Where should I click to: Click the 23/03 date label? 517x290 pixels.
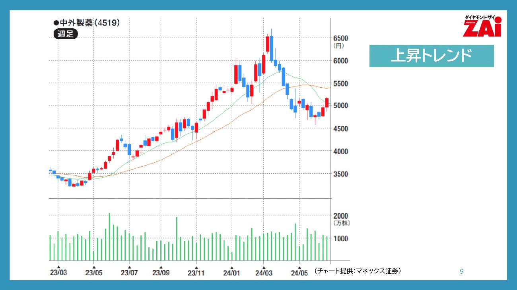point(58,273)
